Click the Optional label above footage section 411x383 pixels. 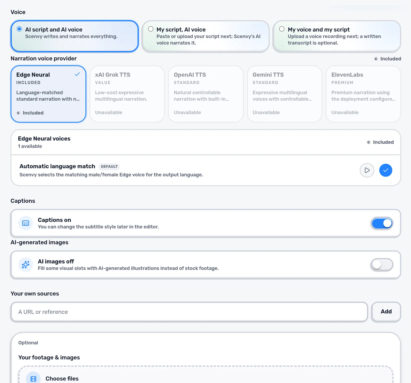click(28, 343)
